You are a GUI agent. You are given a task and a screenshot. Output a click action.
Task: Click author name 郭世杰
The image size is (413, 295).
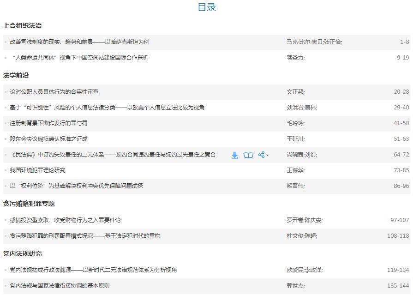tap(295, 286)
